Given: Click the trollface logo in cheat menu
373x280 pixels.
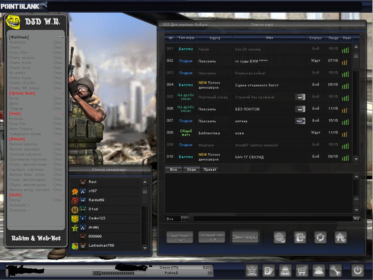Looking at the screenshot, I should point(13,22).
